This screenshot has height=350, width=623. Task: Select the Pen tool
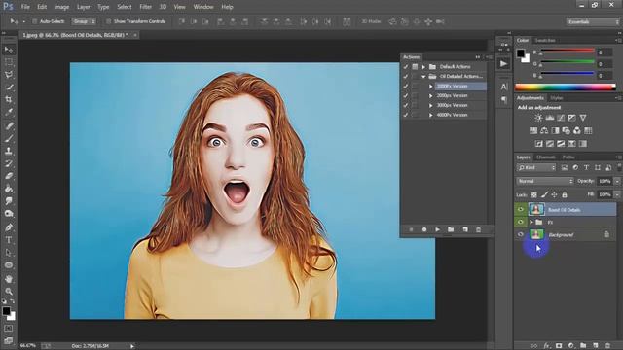coord(9,227)
